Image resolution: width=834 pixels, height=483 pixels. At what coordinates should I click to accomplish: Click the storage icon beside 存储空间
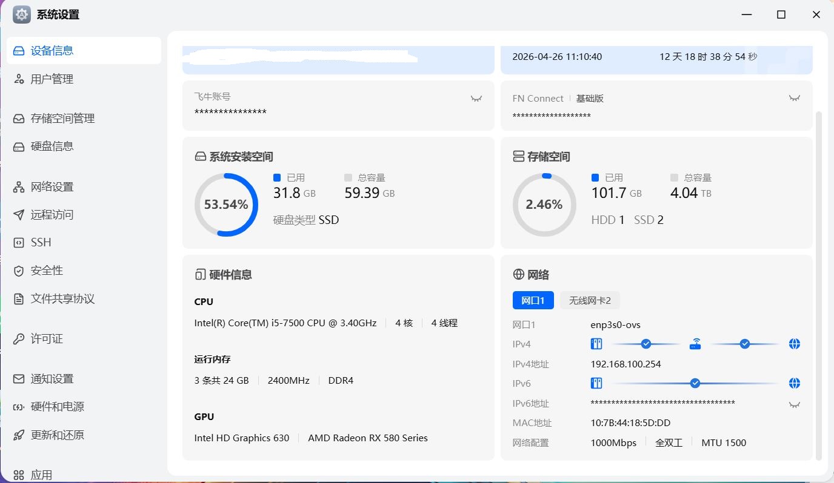[x=519, y=157]
